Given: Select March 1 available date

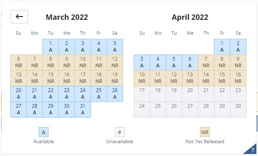Looking at the screenshot, I should pos(51,47).
